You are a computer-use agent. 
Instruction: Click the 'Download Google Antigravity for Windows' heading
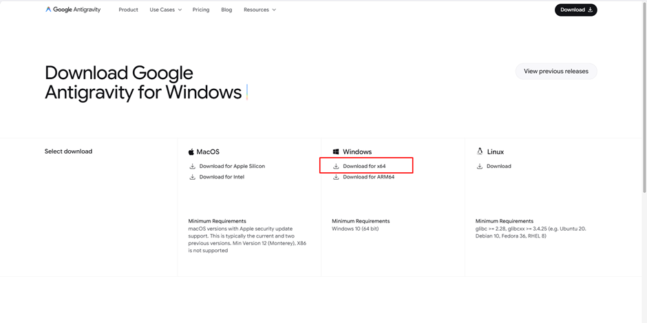click(x=143, y=83)
